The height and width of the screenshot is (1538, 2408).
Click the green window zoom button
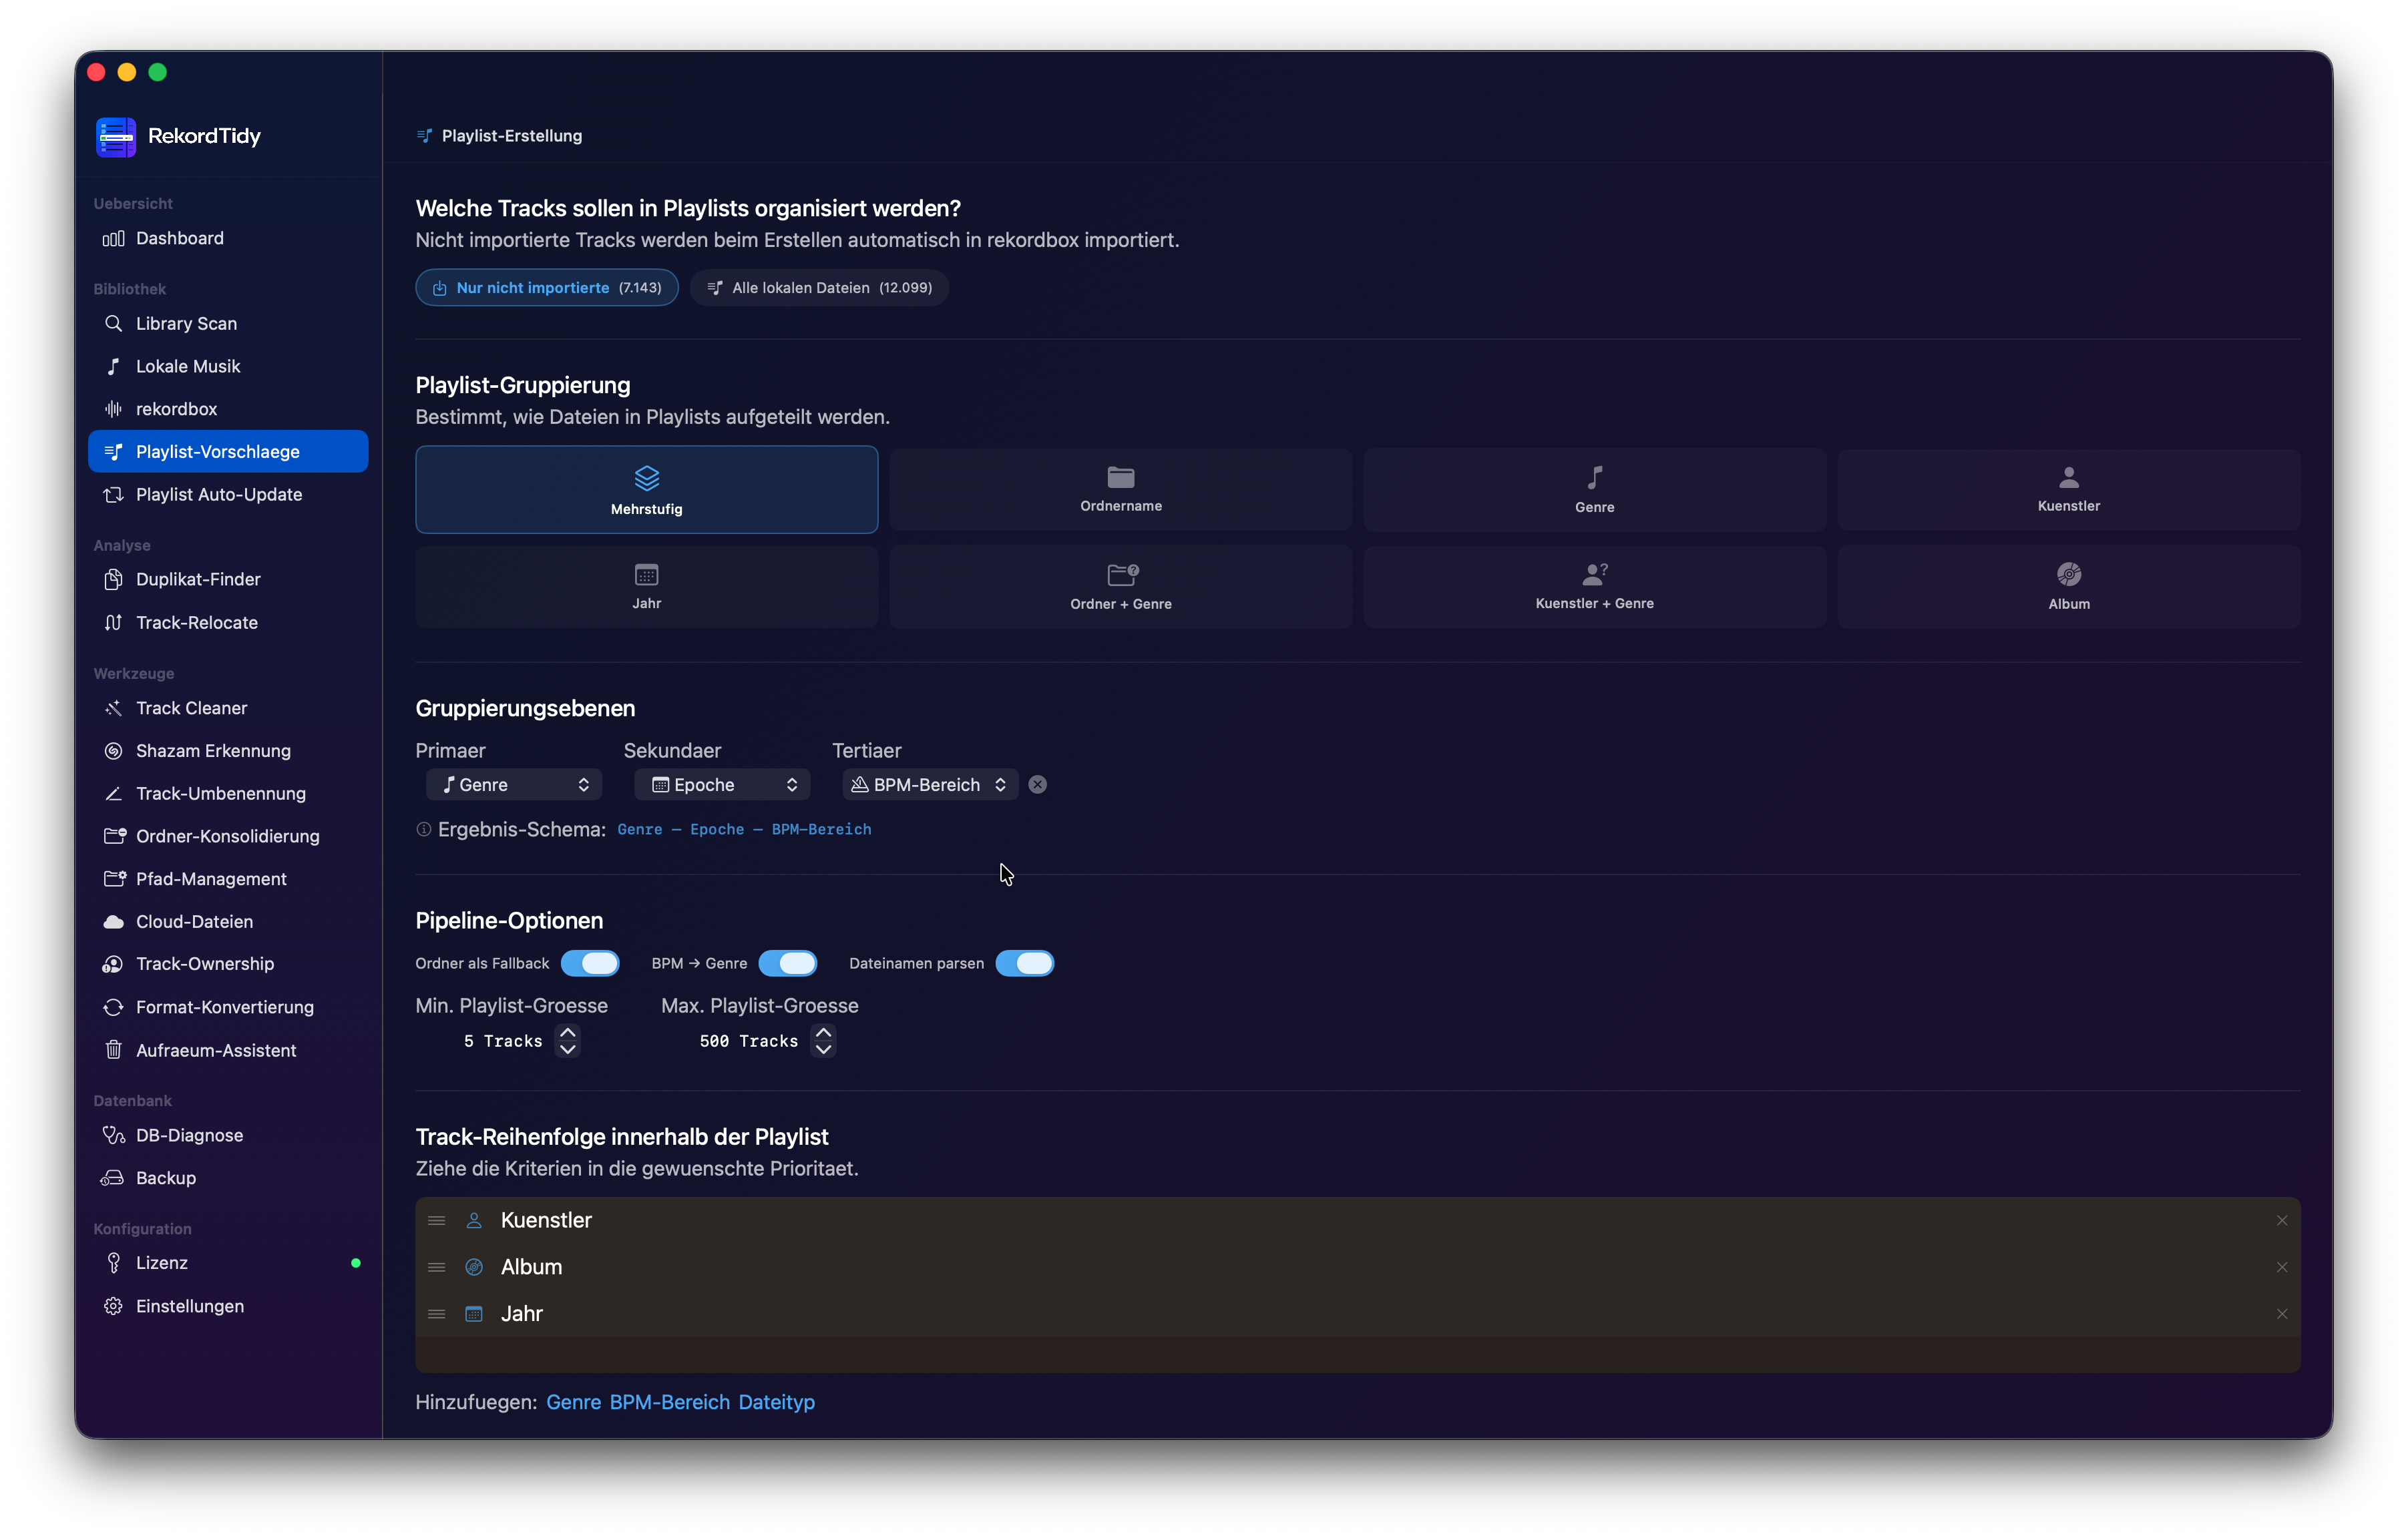(x=158, y=72)
